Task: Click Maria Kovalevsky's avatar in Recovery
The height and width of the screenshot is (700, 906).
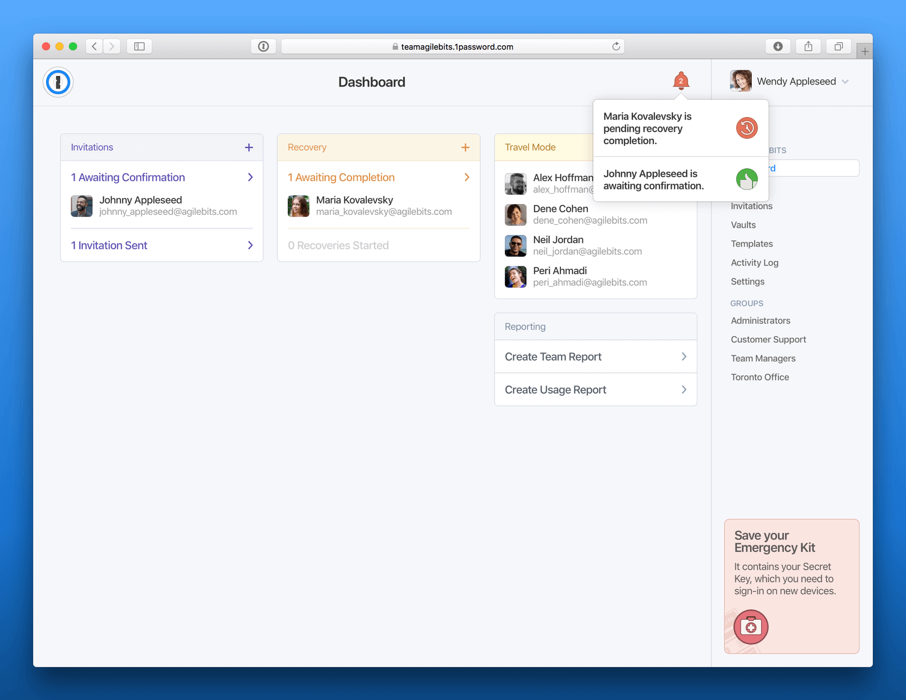Action: [x=298, y=206]
